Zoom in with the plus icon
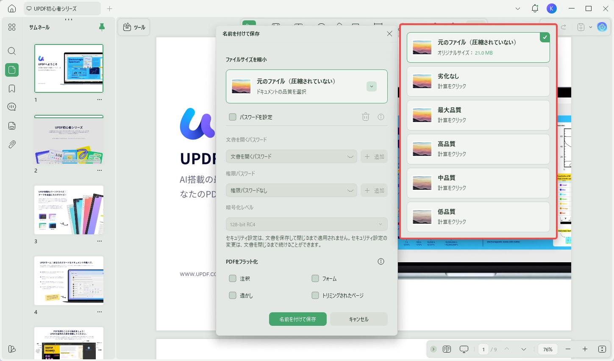This screenshot has width=614, height=361. (585, 349)
